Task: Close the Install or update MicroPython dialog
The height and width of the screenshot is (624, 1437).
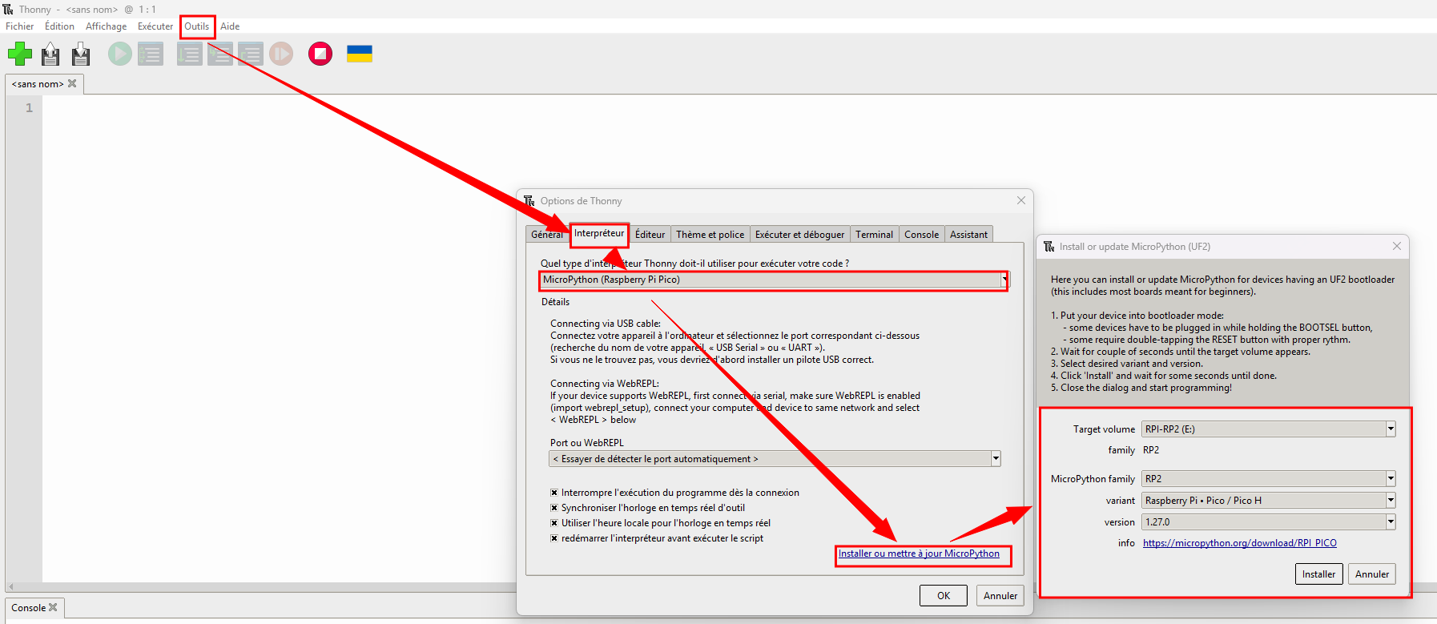Action: 1397,246
